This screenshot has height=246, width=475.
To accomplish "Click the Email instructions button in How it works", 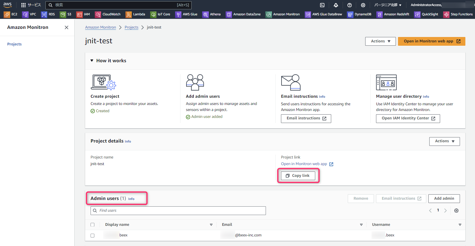I will pyautogui.click(x=306, y=118).
